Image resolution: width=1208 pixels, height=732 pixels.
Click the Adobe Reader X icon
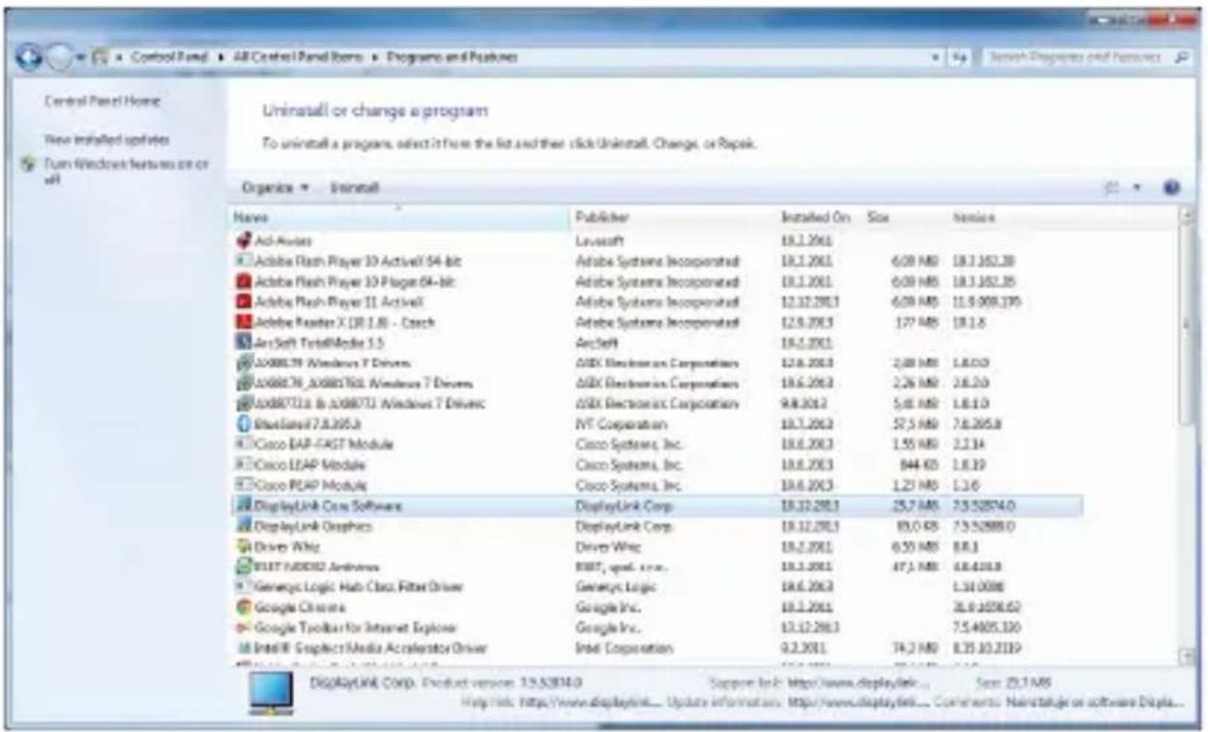click(243, 321)
